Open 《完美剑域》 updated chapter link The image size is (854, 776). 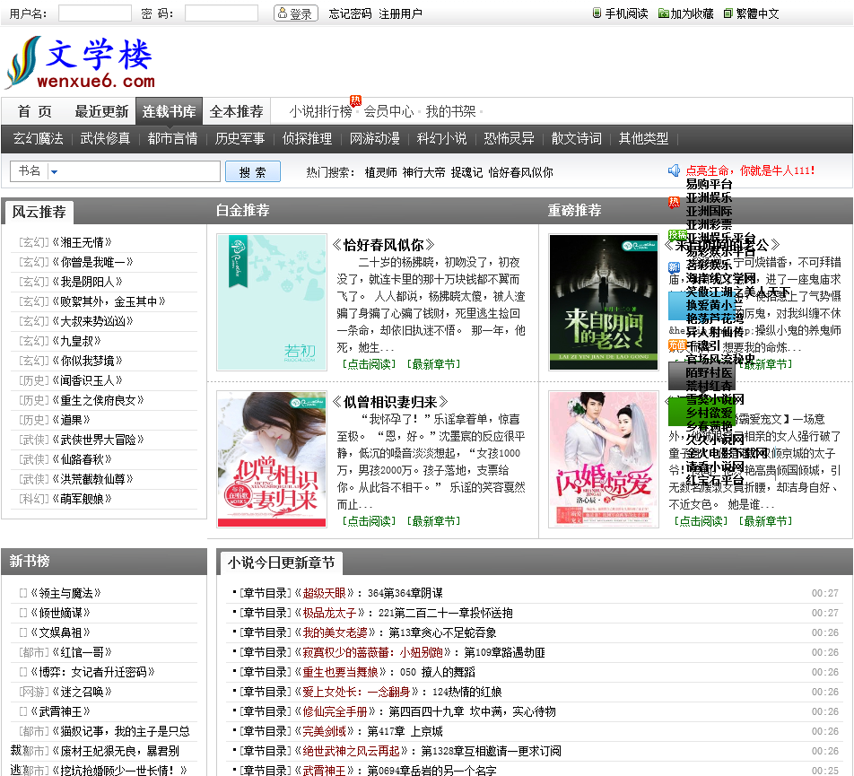pos(325,731)
